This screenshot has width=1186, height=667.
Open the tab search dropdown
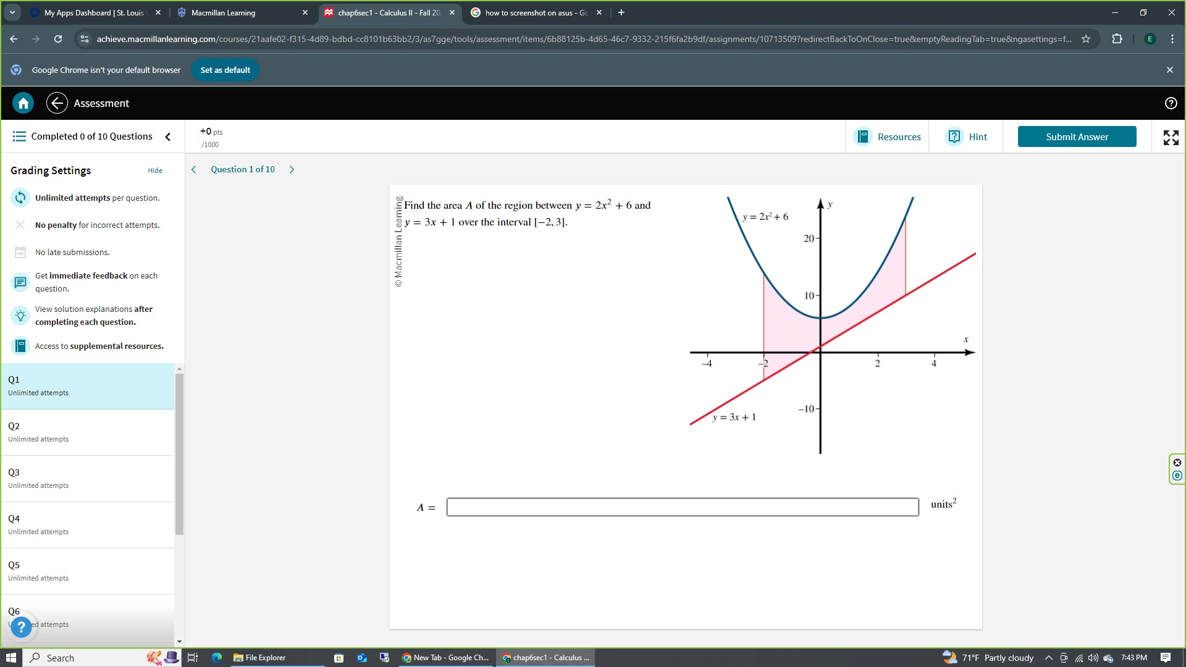[x=12, y=12]
